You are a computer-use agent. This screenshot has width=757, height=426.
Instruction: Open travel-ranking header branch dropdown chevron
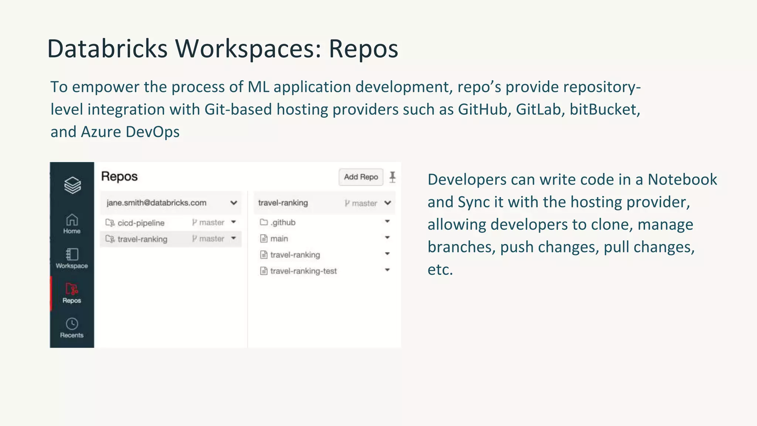387,203
